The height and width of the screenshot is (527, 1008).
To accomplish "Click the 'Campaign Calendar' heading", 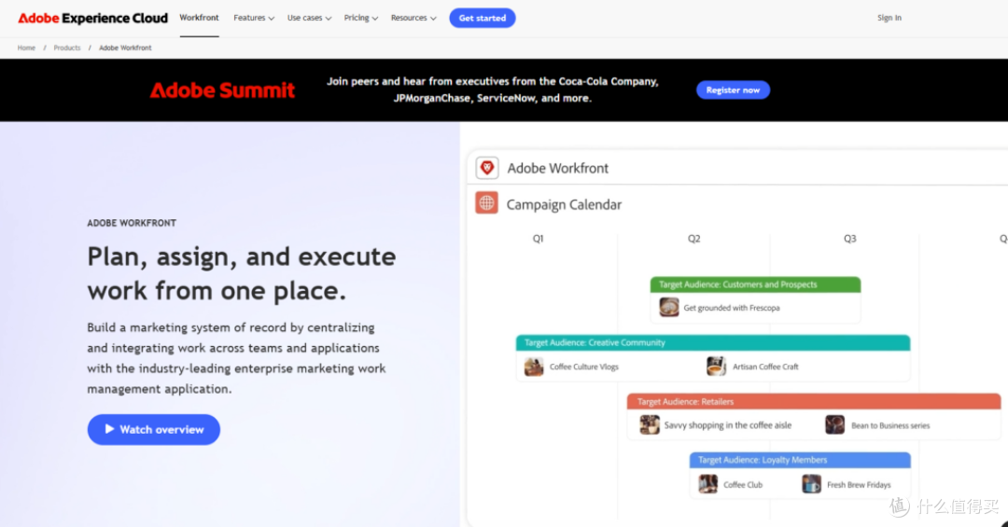I will (x=564, y=204).
